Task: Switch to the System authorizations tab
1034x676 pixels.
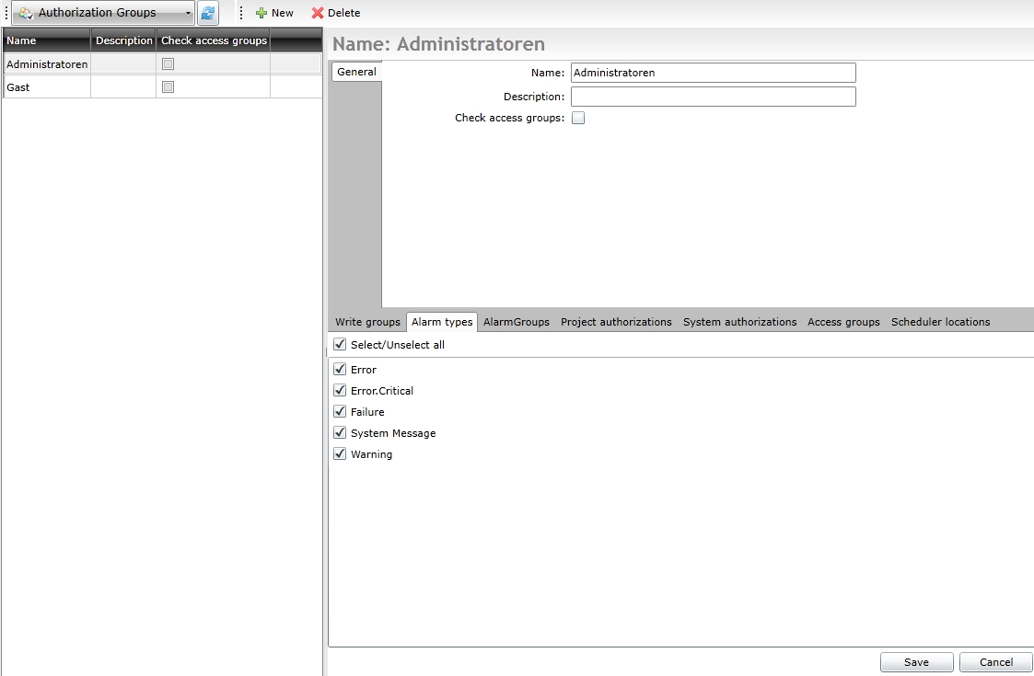Action: pyautogui.click(x=739, y=322)
